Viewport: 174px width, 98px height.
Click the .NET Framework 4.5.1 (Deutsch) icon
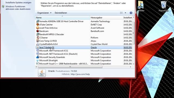click(38, 54)
